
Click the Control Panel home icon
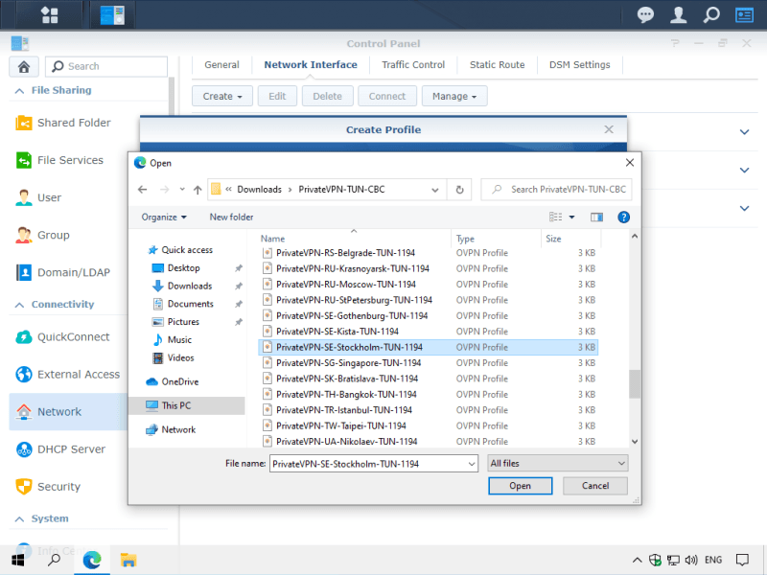pos(23,66)
